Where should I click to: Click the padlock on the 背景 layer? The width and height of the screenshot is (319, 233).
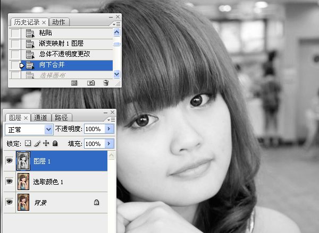click(x=96, y=202)
